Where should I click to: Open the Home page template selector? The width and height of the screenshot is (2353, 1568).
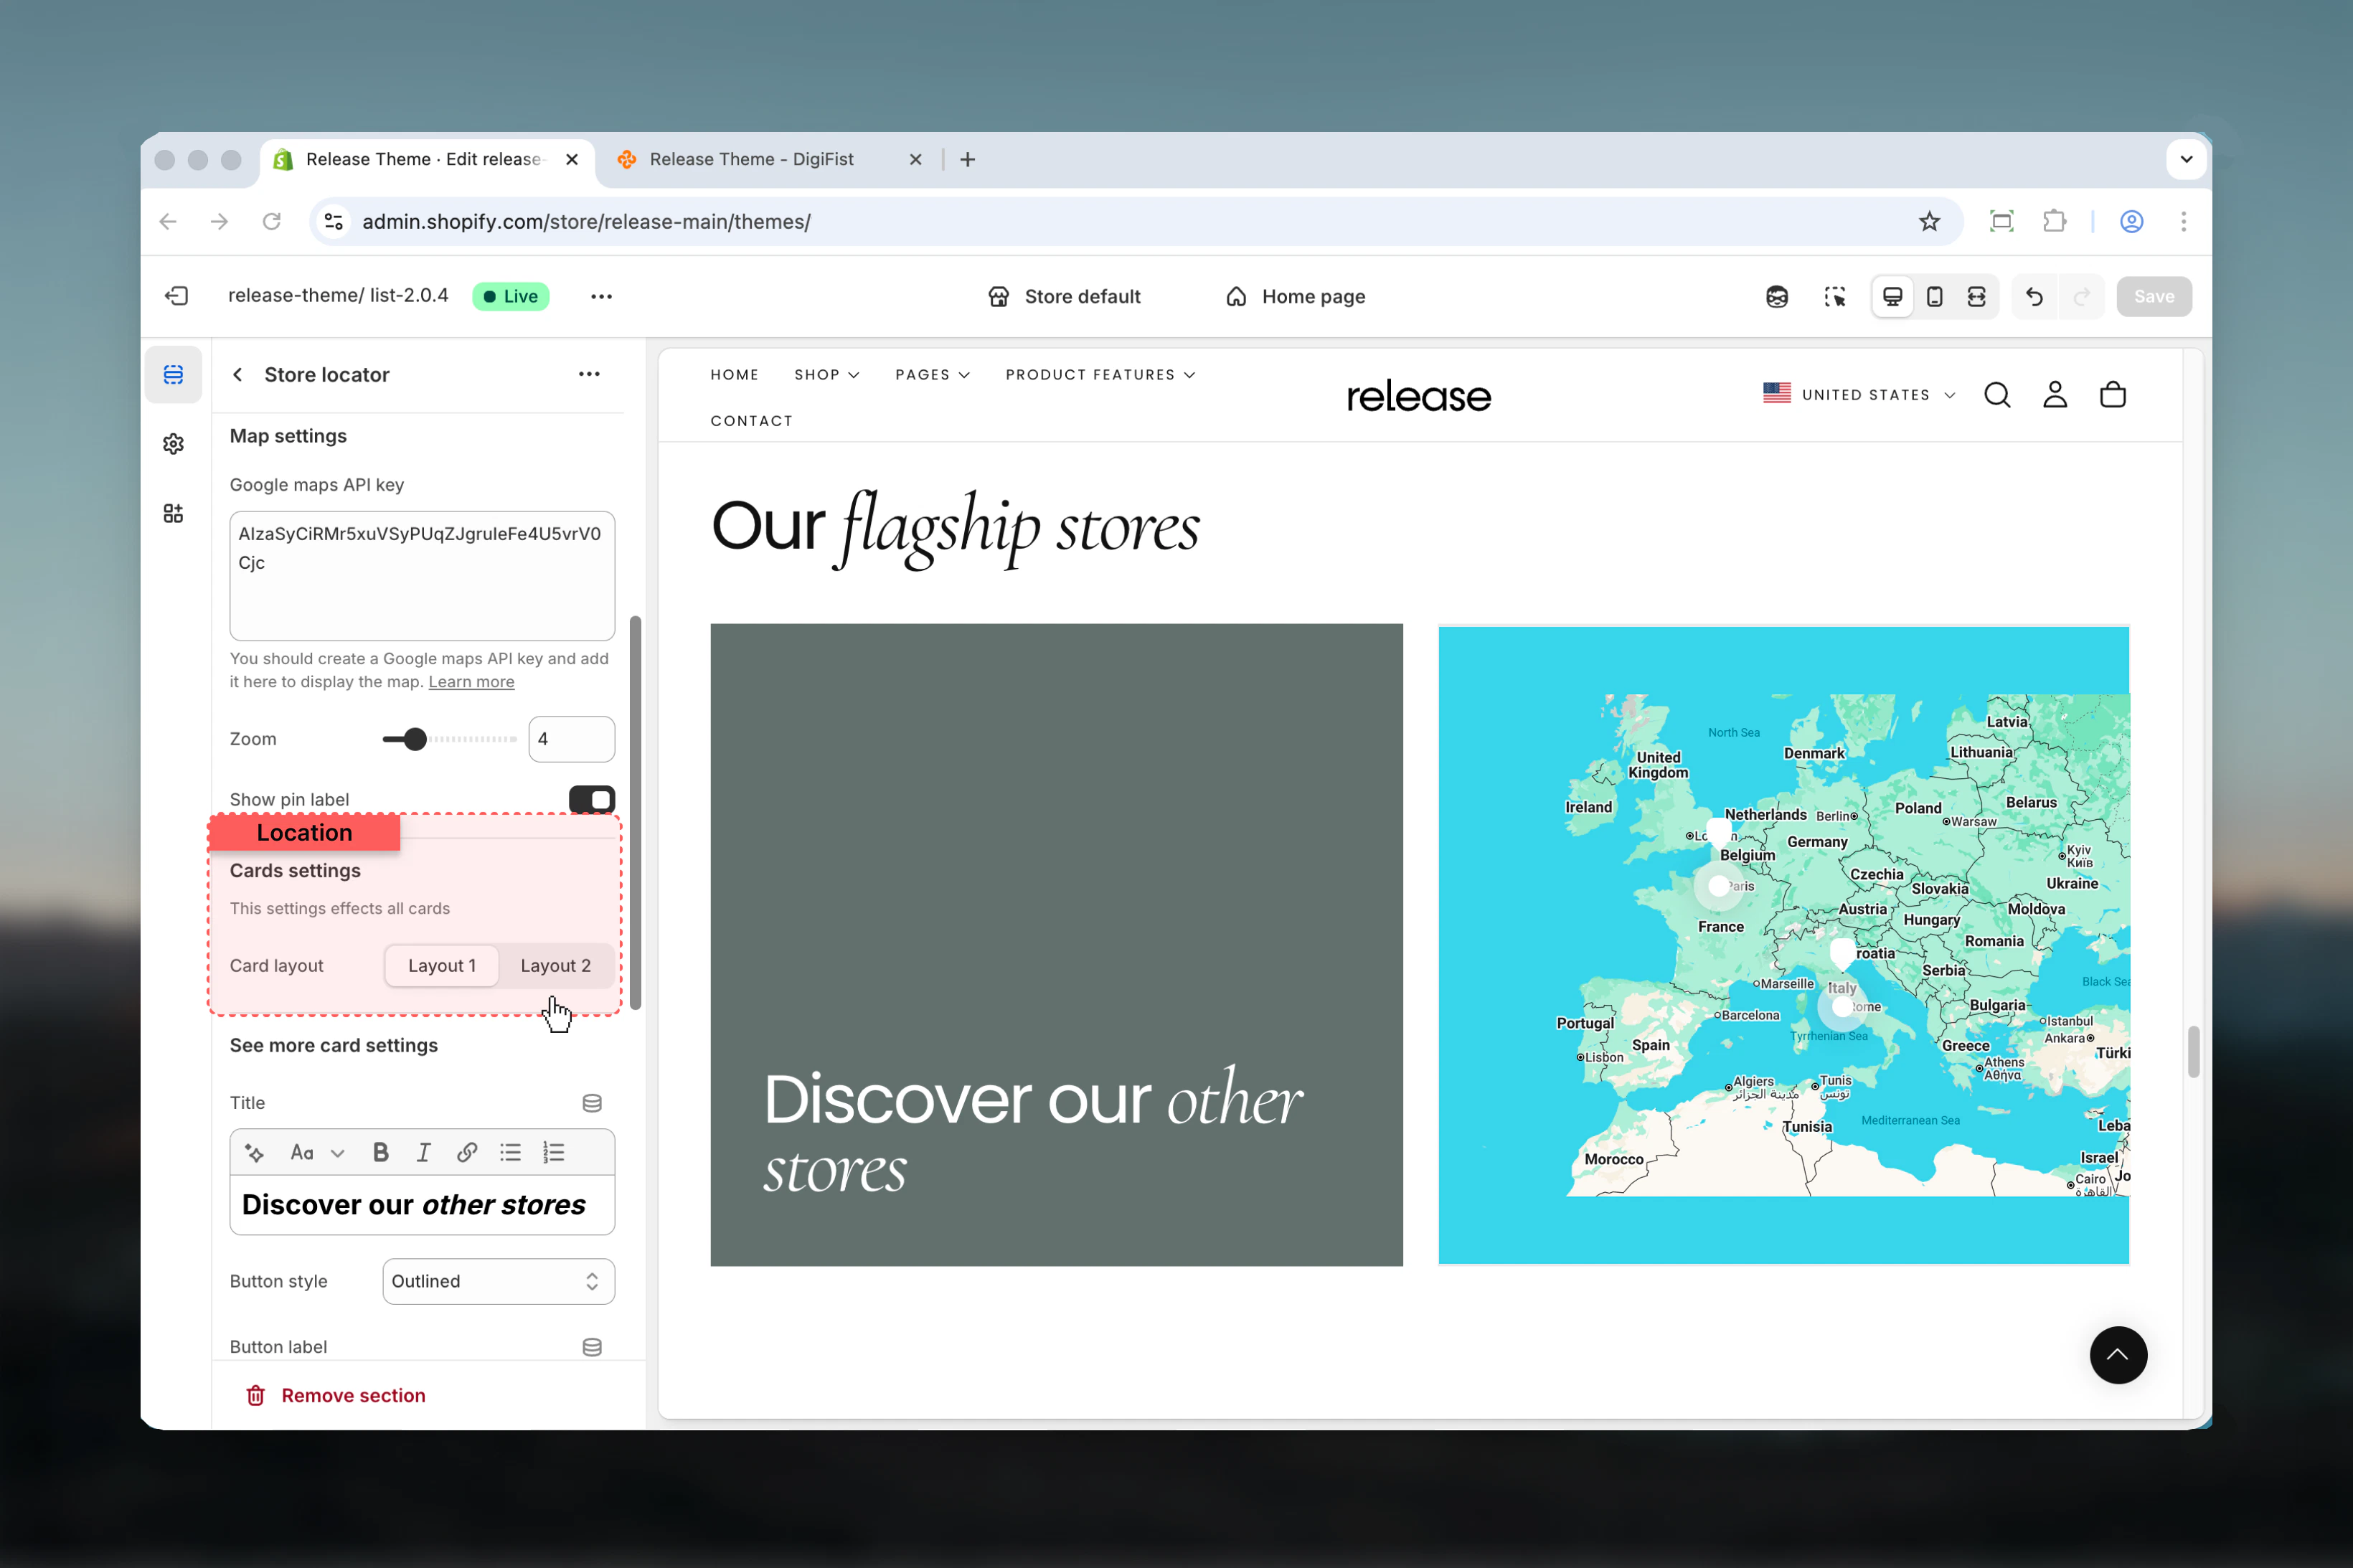1296,297
